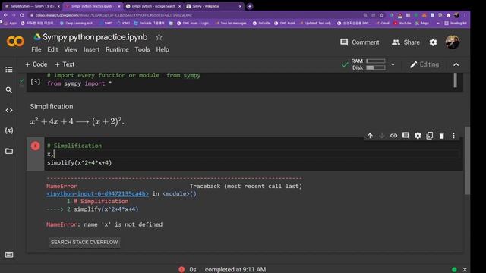This screenshot has width=486, height=273.
Task: Click the Comment button
Action: (359, 42)
